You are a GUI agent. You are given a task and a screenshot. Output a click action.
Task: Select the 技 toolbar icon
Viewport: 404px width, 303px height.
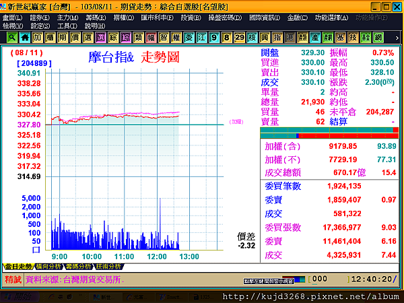(x=353, y=38)
